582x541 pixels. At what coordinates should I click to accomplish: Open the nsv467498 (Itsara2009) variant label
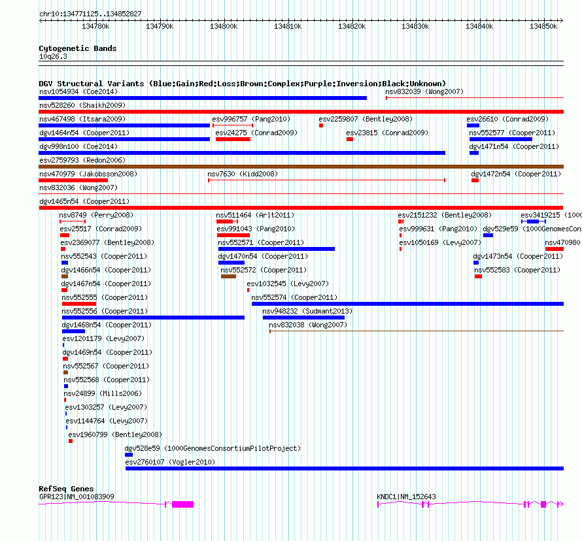(x=82, y=119)
